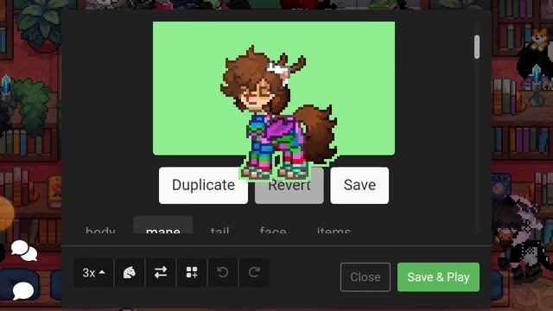Viewport: 553px width, 311px height.
Task: Click the grid-plus icon button
Action: pos(192,273)
